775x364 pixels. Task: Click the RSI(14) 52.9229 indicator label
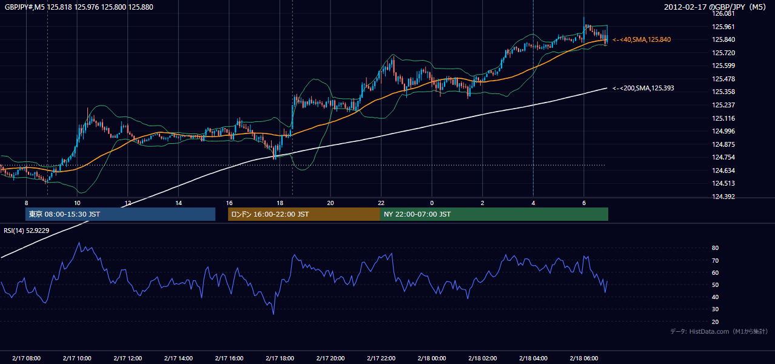(x=27, y=231)
